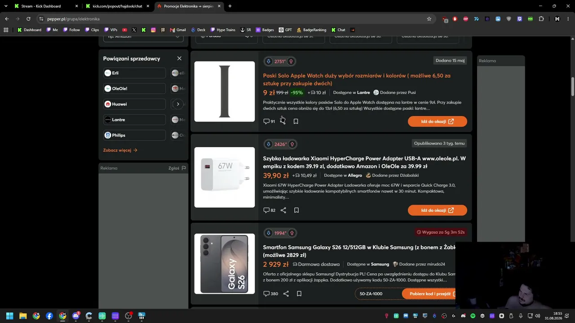Close the Powiązani sprzedawcy panel
The width and height of the screenshot is (575, 323).
(179, 58)
